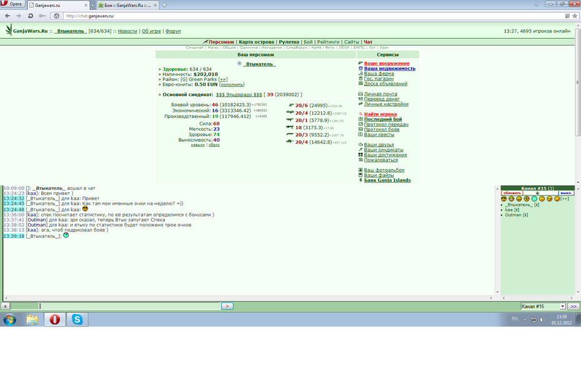Bookmark this page with the star icon
Viewport: 581px width, 372px height.
pos(575,16)
